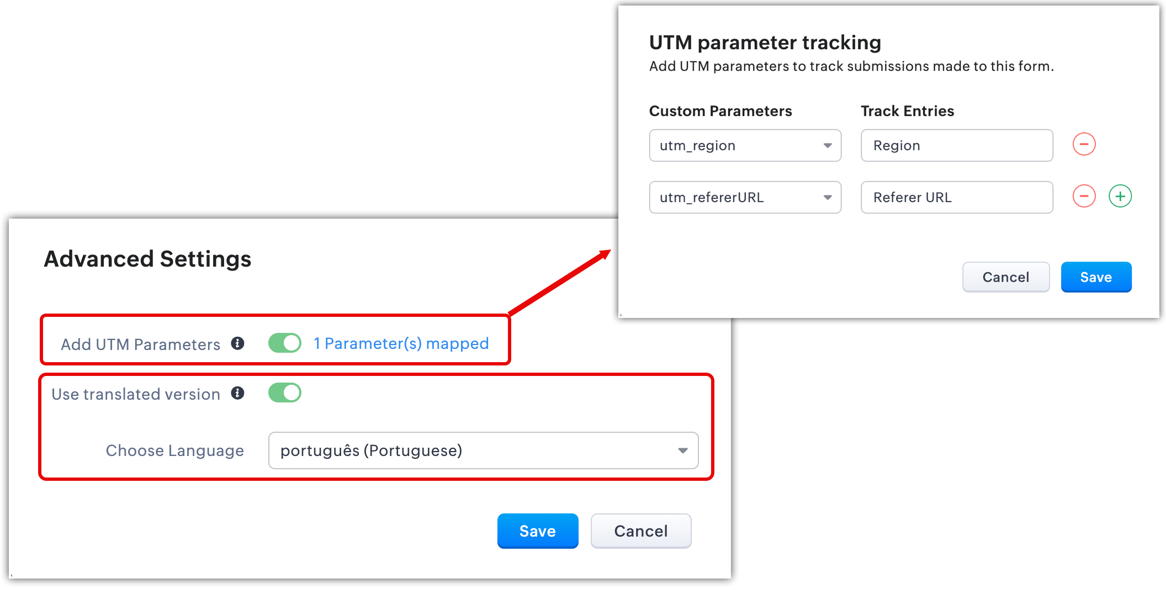This screenshot has width=1166, height=594.
Task: Open the utm_region custom parameter dropdown
Action: point(745,146)
